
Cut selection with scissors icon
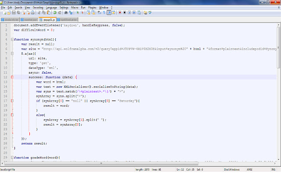pyautogui.click(x=39, y=13)
